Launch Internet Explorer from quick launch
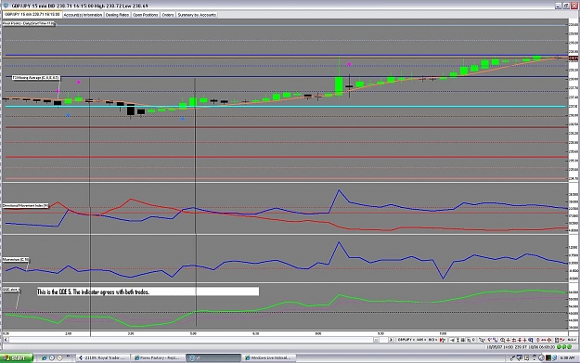580x363 pixels. click(44, 357)
